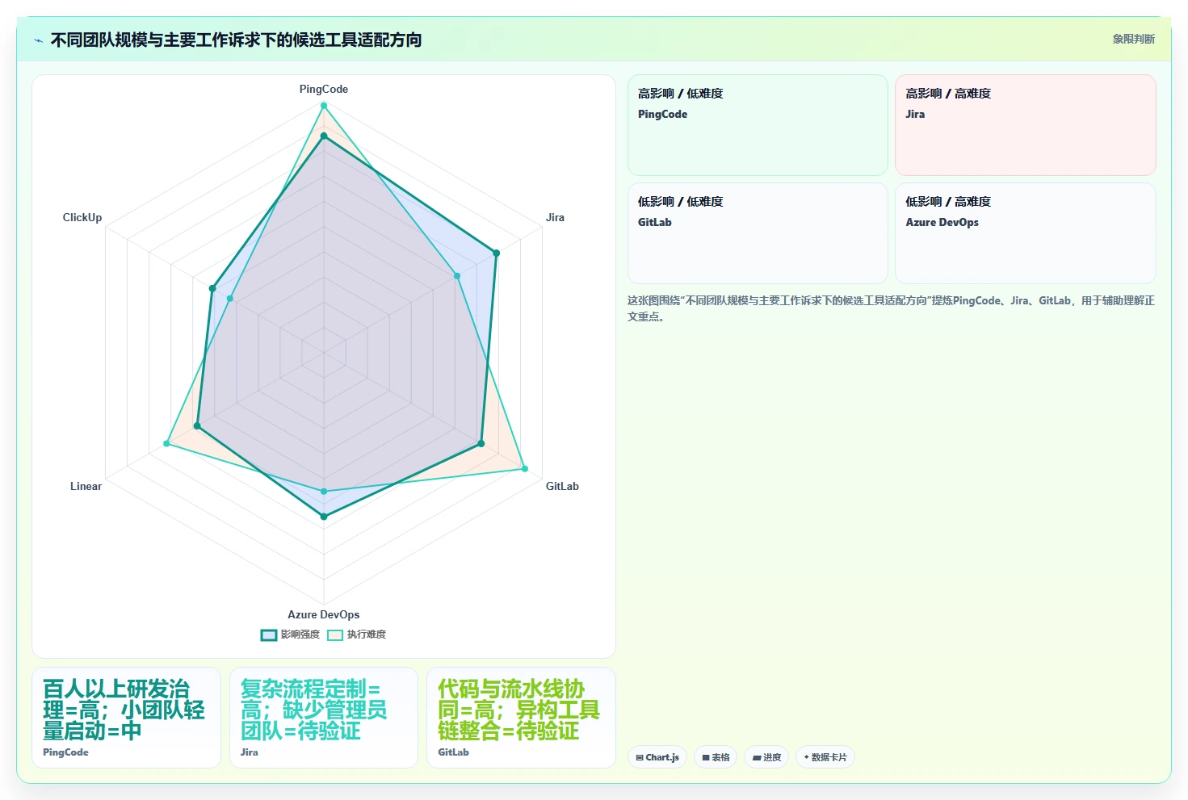Click the 影响强度 legend color box
This screenshot has height=800, width=1188.
[x=269, y=635]
